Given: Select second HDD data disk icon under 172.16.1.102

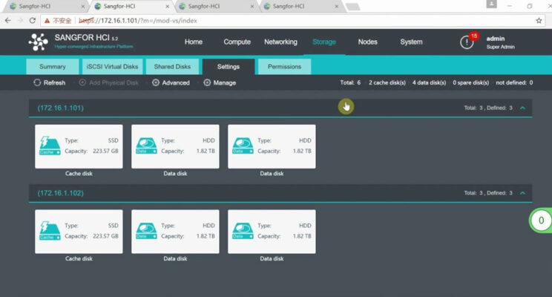Looking at the screenshot, I should tap(243, 231).
